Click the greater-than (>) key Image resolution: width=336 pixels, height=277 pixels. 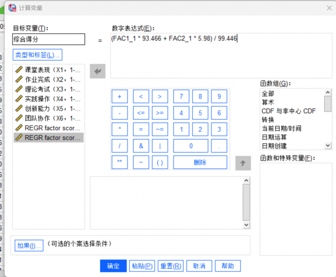[x=160, y=96]
